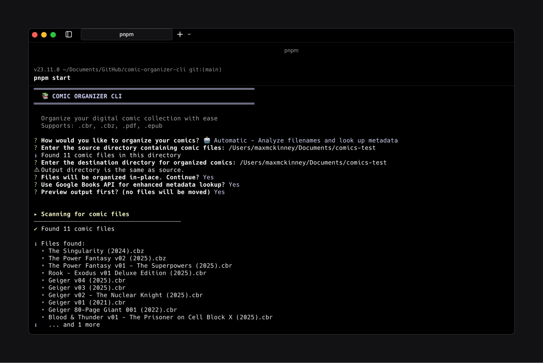Click the source directory path comics-test
Image resolution: width=543 pixels, height=363 pixels.
pos(302,148)
